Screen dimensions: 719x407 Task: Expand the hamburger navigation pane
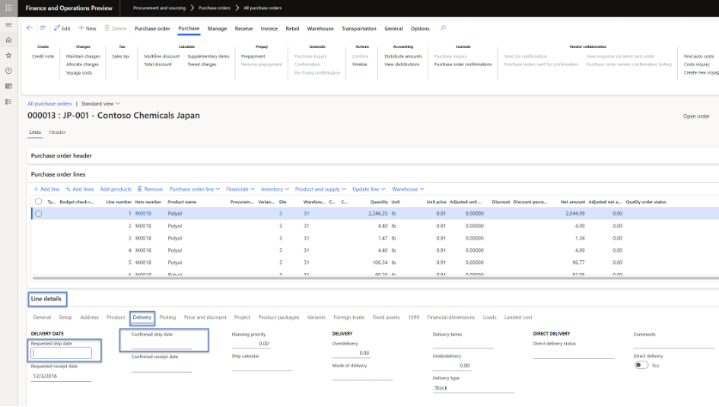tap(8, 24)
